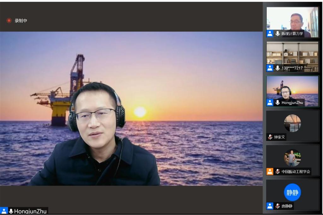The width and height of the screenshot is (323, 215).
Task: Click the blue person icon on 陈璞计算力学 tile
Action: [x=270, y=34]
